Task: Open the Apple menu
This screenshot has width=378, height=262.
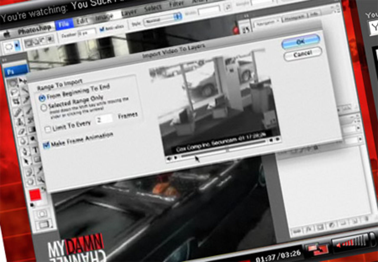Action: (6, 35)
